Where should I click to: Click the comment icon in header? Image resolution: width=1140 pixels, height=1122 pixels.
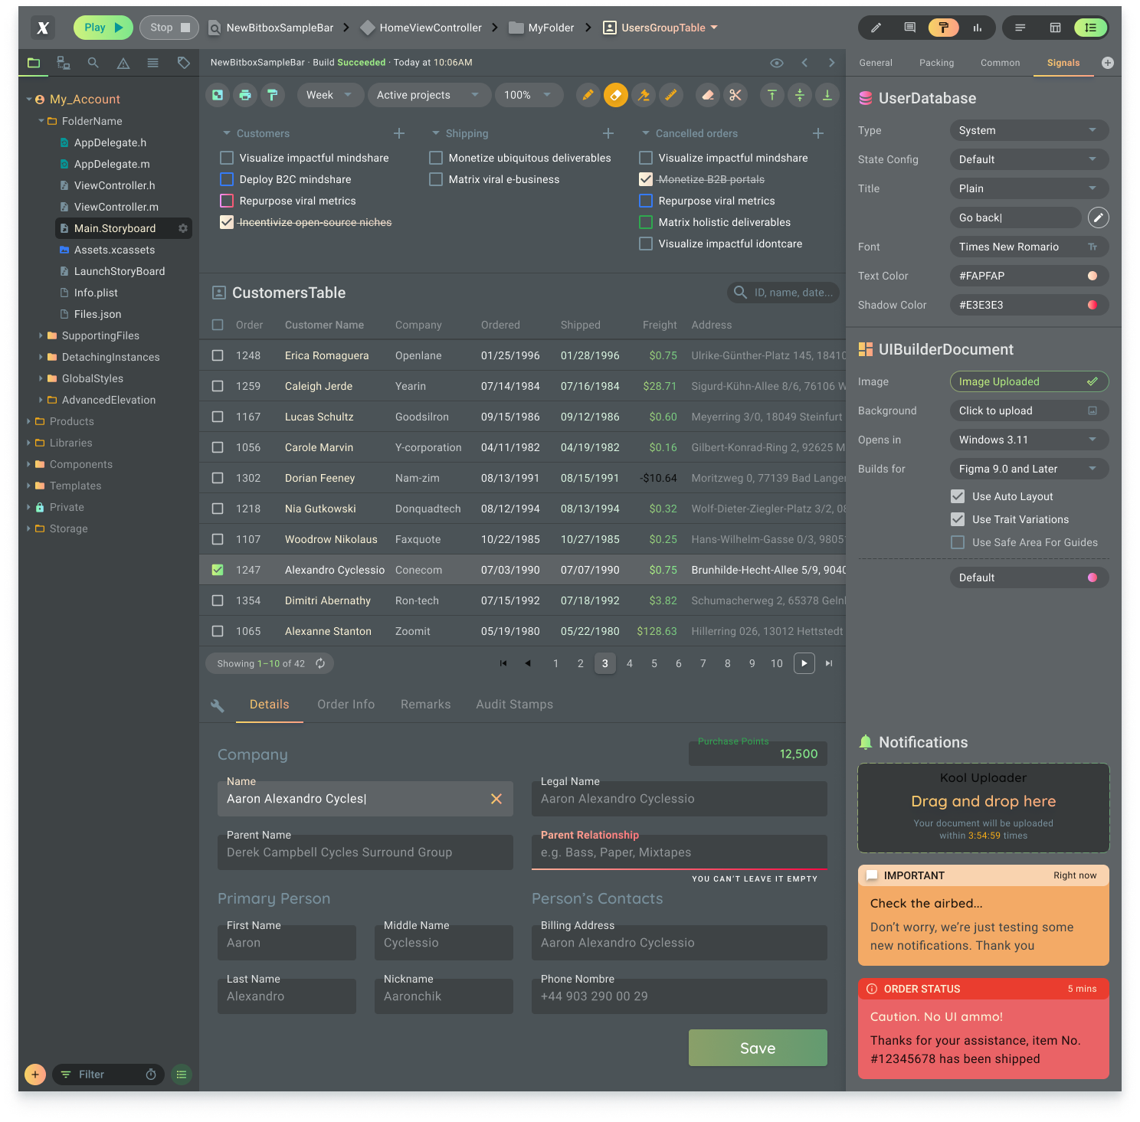tap(910, 28)
